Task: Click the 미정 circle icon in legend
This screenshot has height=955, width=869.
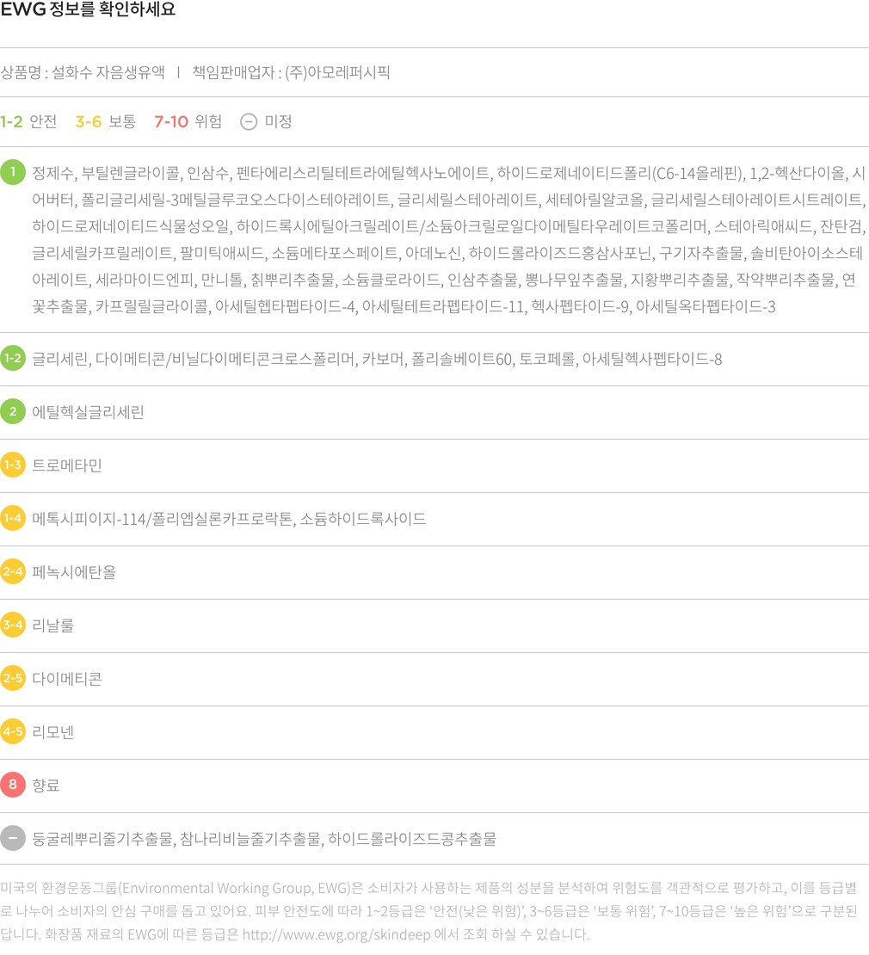Action: pos(248,121)
